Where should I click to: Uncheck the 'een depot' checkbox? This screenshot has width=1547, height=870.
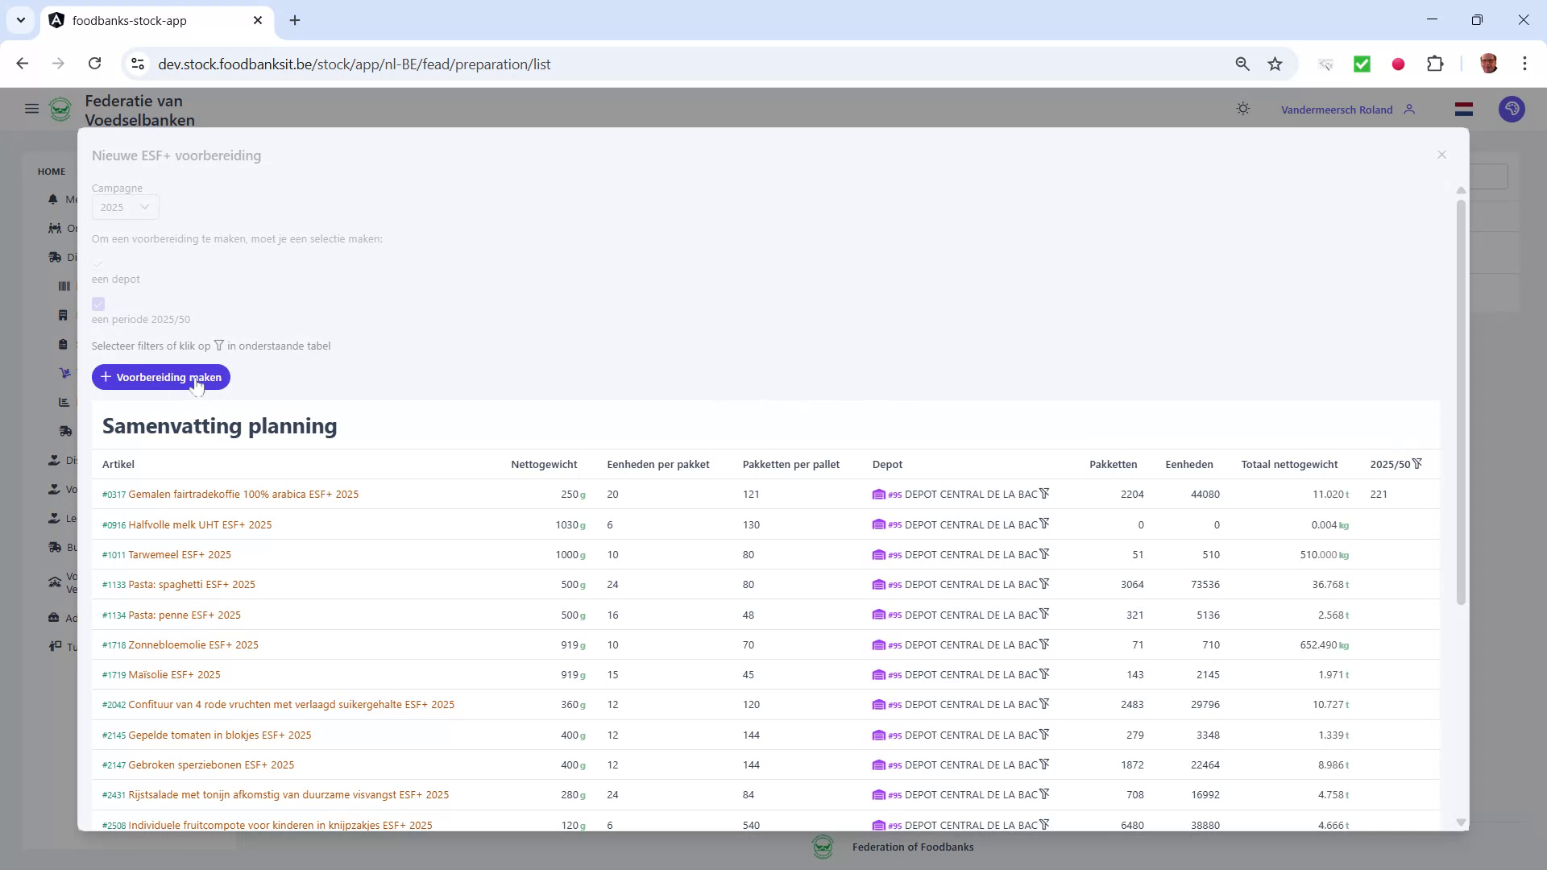[x=97, y=263]
